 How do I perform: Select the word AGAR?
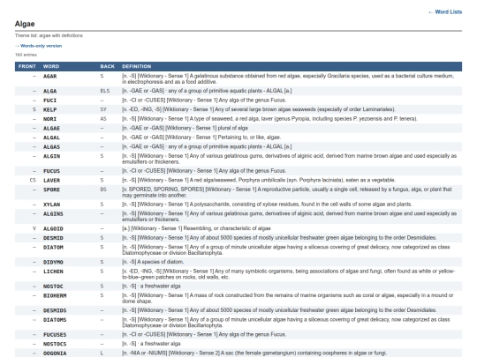49,76
